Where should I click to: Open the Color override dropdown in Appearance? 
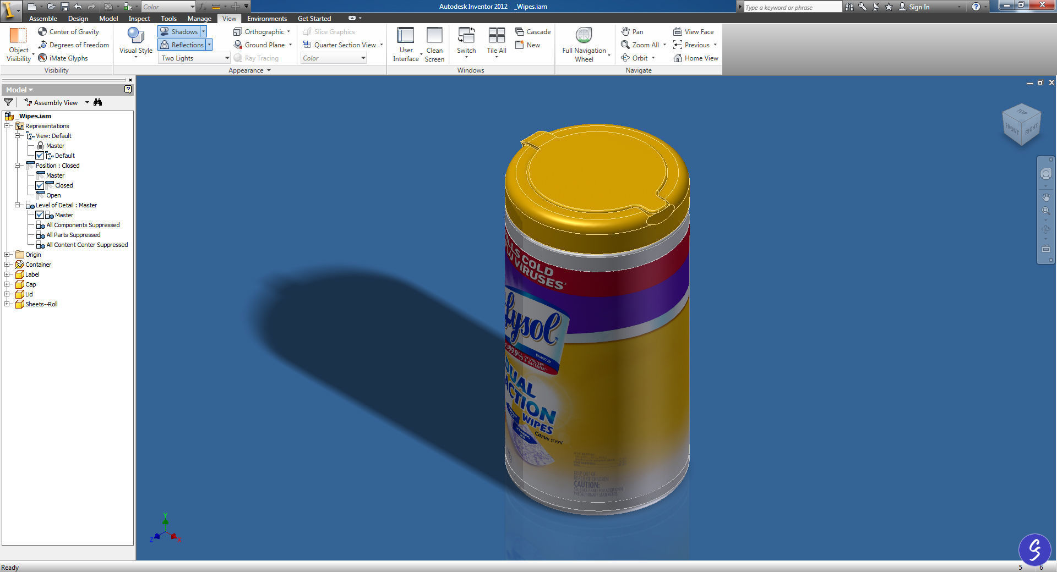click(x=334, y=58)
